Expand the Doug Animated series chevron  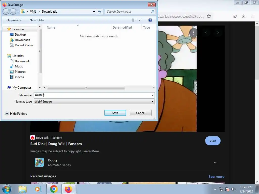pyautogui.click(x=215, y=162)
